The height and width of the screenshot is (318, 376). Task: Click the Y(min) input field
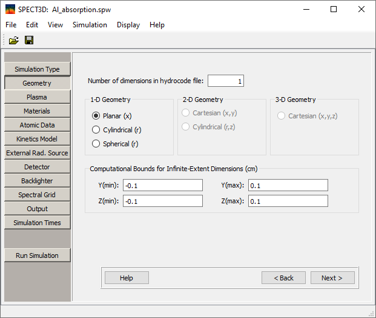pos(162,185)
